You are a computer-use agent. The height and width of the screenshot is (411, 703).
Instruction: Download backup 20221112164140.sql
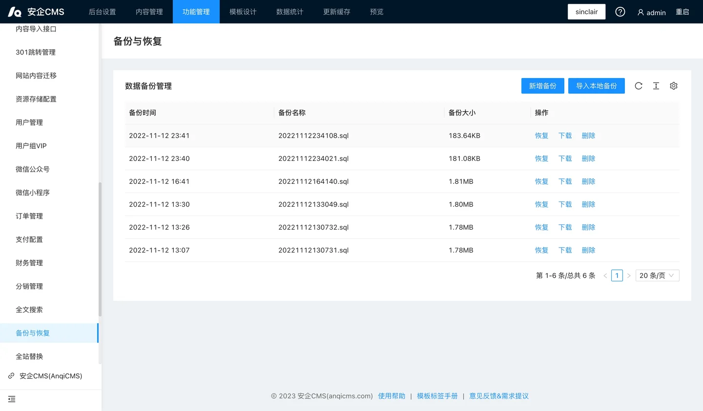565,181
